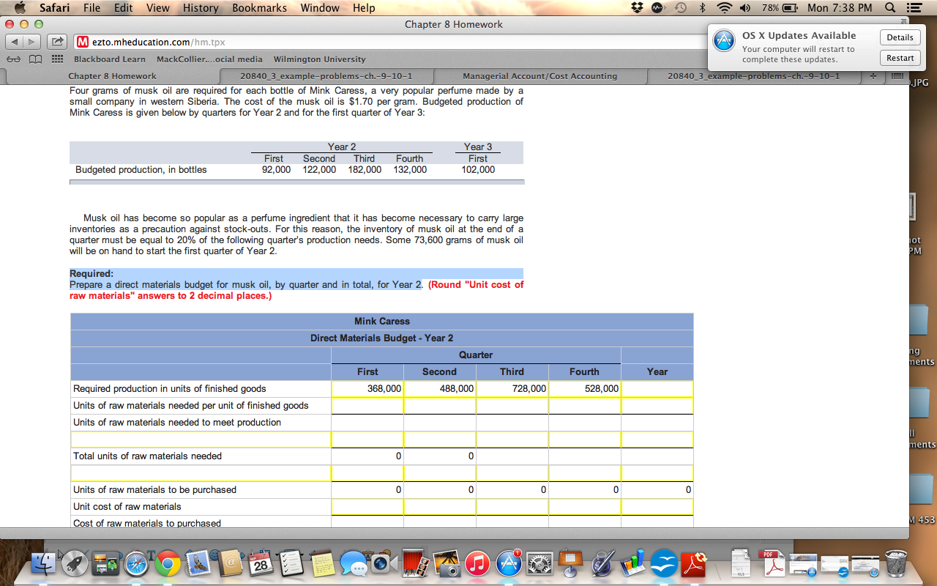937x586 pixels.
Task: Open Reading List via the glasses icon
Action: 12,59
